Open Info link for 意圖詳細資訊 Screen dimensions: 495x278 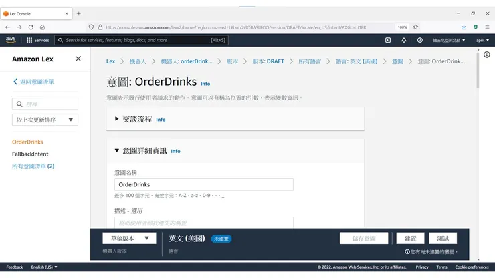point(175,152)
